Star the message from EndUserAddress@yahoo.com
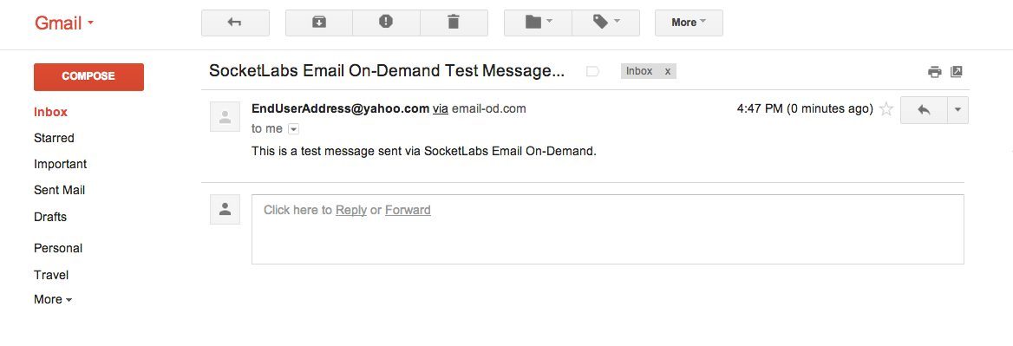The height and width of the screenshot is (346, 1013). tap(886, 109)
